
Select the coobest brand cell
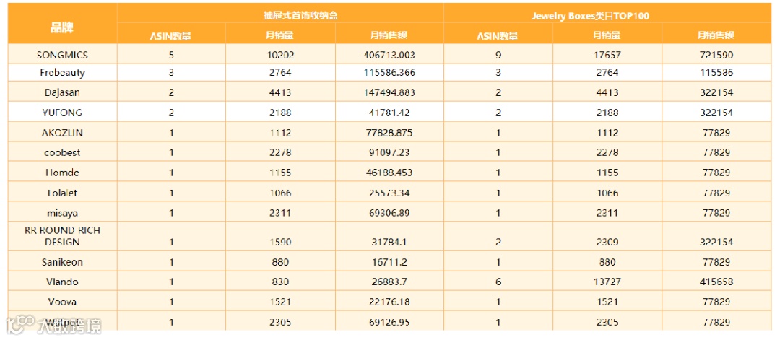point(62,152)
